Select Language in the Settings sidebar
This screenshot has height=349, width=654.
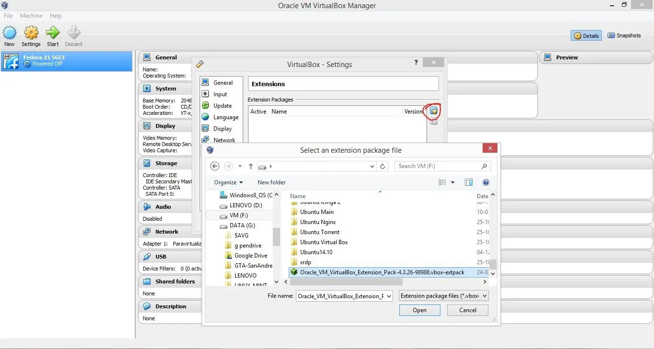tap(221, 117)
